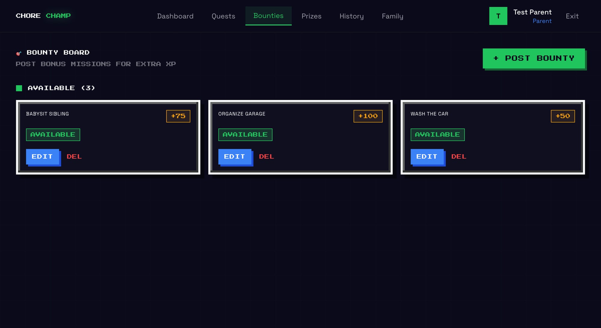Select the Prizes menu item
The image size is (601, 328).
[312, 16]
